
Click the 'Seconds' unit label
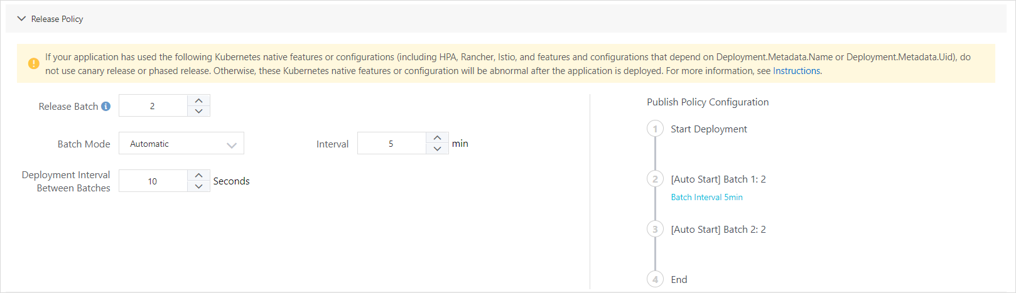[231, 181]
